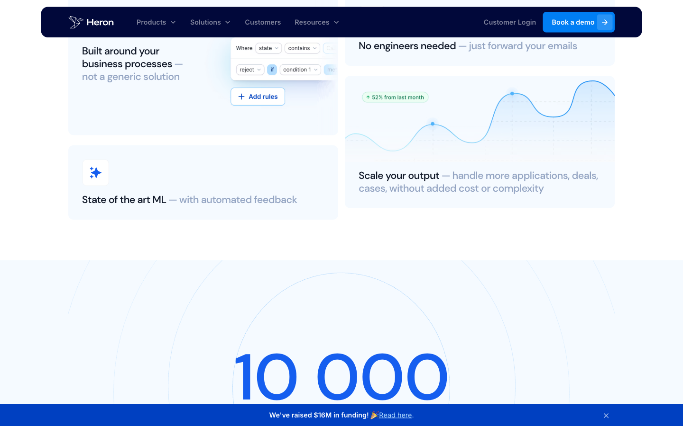The image size is (683, 426).
Task: Click the green up-arrow in 52% badge
Action: tap(368, 97)
